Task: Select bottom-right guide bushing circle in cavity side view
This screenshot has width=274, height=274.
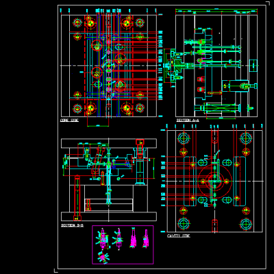Action: click(x=246, y=224)
